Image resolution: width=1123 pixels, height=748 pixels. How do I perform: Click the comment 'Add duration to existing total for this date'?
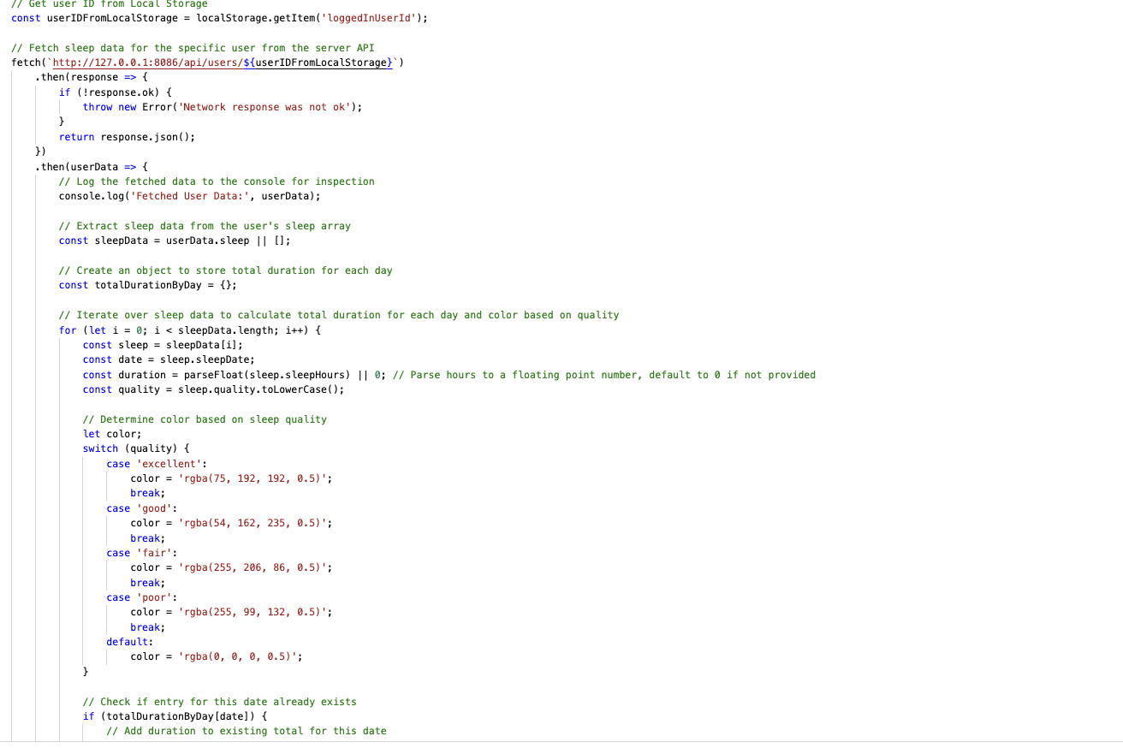(x=247, y=731)
